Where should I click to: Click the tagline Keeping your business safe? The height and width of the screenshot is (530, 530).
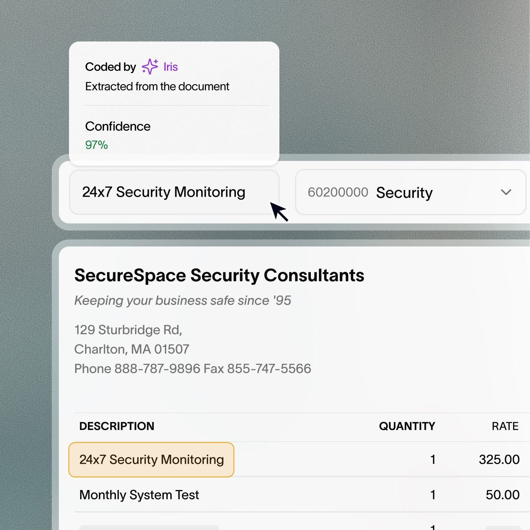pyautogui.click(x=183, y=301)
